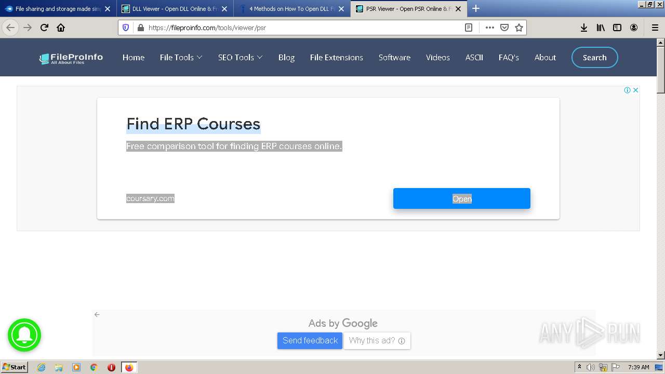The width and height of the screenshot is (665, 374).
Task: Open volume control in system tray
Action: click(x=591, y=367)
